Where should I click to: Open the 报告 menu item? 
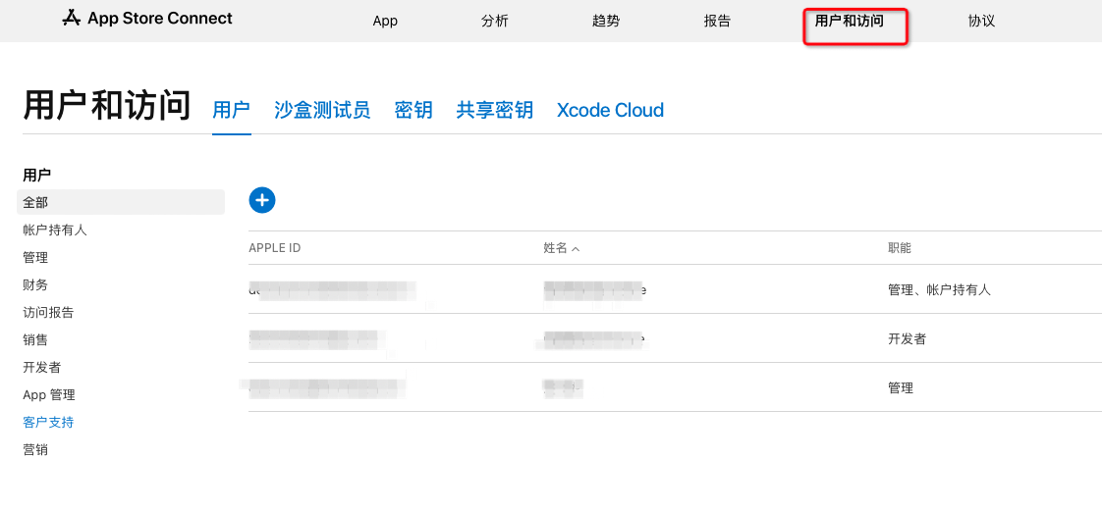[x=717, y=21]
